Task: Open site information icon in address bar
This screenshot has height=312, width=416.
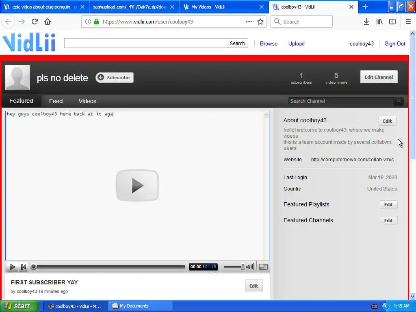Action: 88,22
